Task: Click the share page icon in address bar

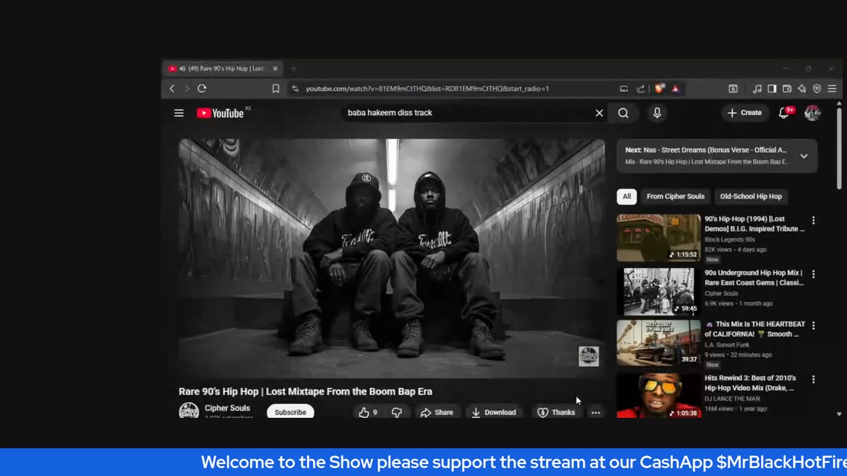Action: pos(641,89)
